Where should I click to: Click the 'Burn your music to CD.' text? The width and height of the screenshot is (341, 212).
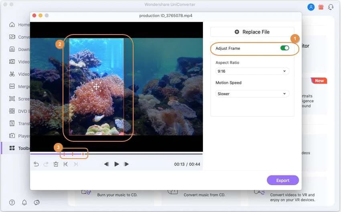(117, 195)
